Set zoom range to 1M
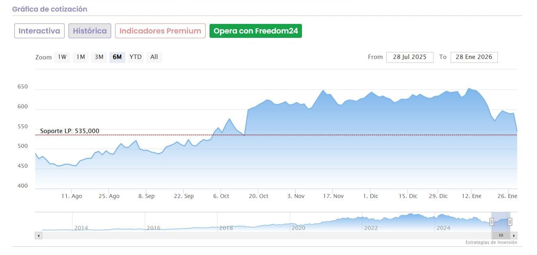The width and height of the screenshot is (537, 255). [x=80, y=57]
